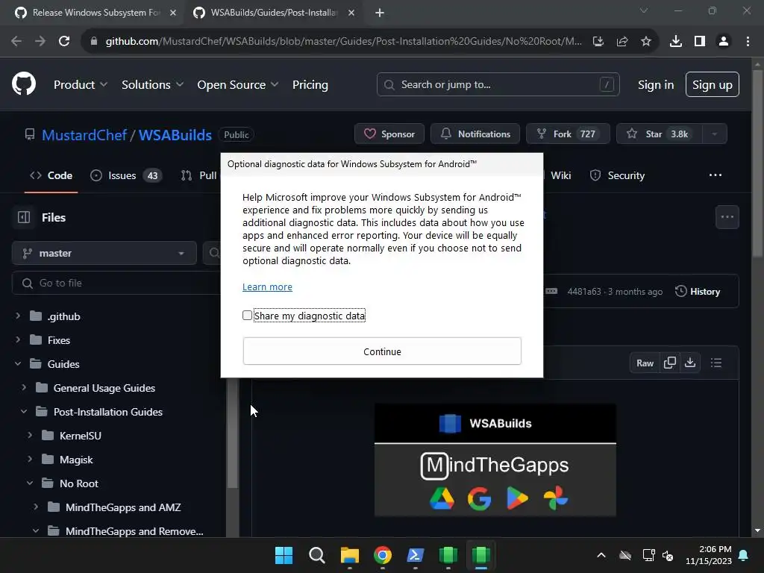
Task: Go back using browser back arrow
Action: [16, 42]
